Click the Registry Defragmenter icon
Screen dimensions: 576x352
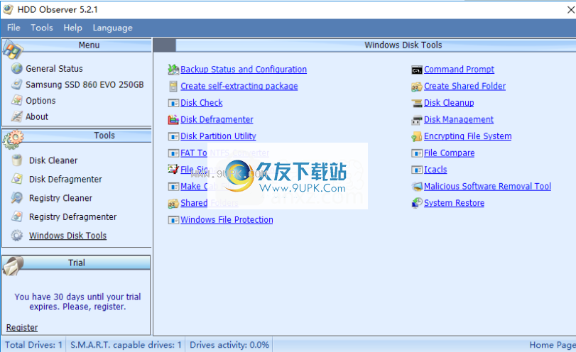point(17,216)
